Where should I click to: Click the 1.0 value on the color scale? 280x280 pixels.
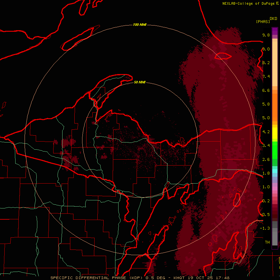pos(266,187)
